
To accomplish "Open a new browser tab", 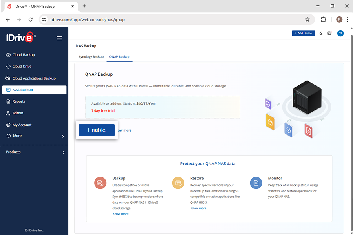I will coord(84,6).
